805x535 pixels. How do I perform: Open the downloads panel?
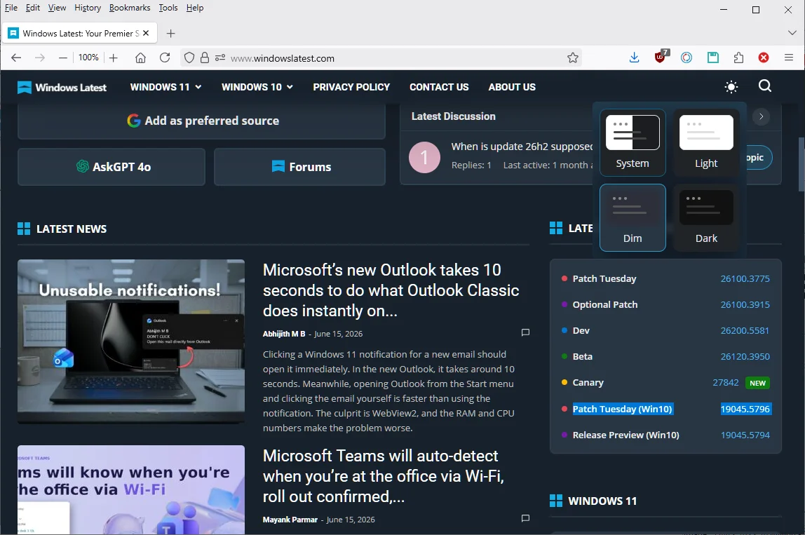(634, 57)
